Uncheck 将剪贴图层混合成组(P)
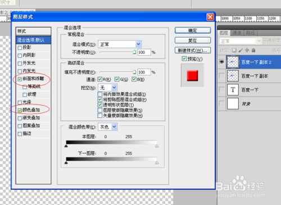The height and width of the screenshot is (205, 281). click(100, 99)
